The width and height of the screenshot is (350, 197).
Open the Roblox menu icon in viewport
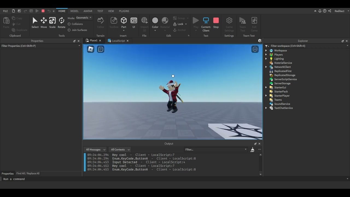(x=91, y=49)
